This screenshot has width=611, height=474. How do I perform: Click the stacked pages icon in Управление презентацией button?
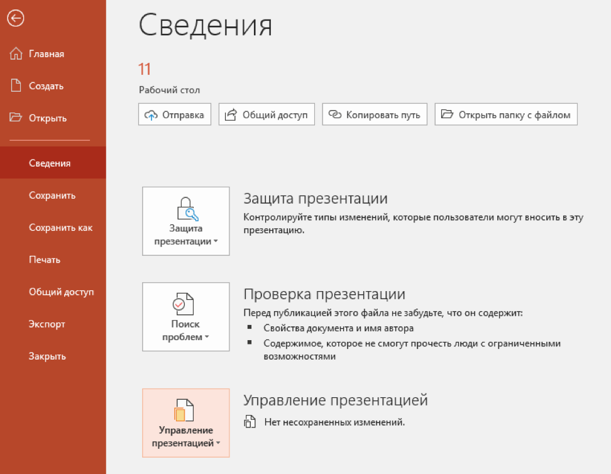click(184, 410)
